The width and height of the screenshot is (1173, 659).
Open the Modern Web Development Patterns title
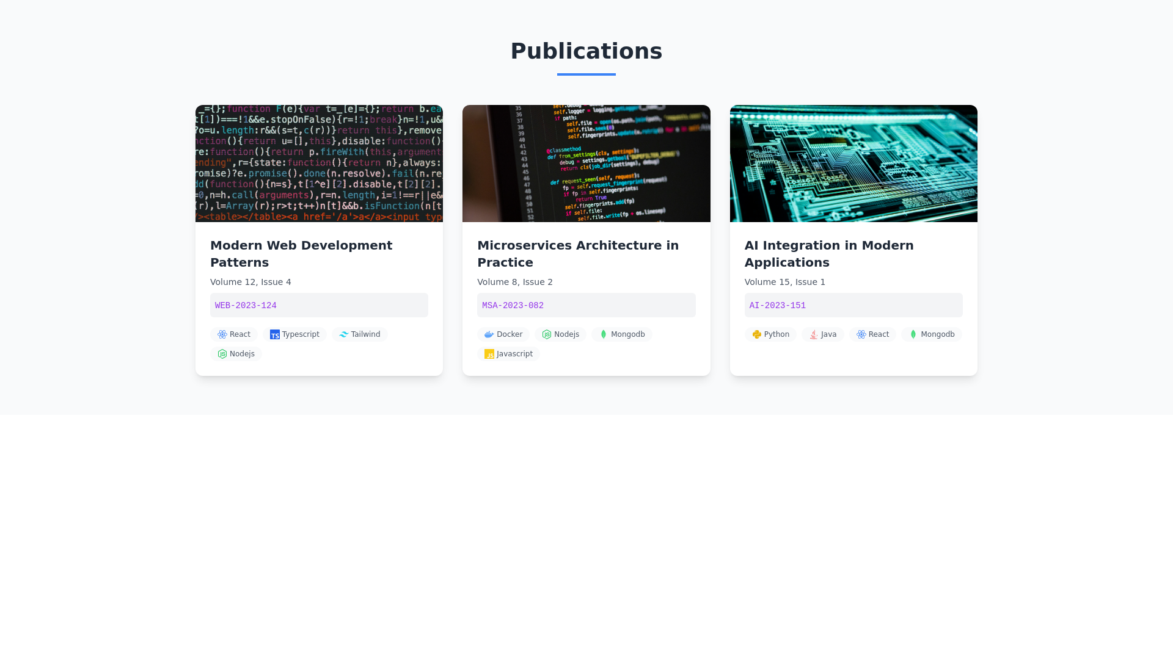[x=301, y=254]
